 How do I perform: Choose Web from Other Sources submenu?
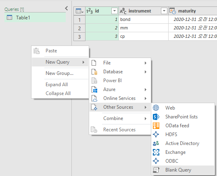point(183,108)
